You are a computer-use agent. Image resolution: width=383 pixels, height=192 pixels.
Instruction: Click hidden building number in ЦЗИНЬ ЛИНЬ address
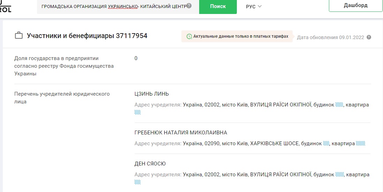[339, 105]
